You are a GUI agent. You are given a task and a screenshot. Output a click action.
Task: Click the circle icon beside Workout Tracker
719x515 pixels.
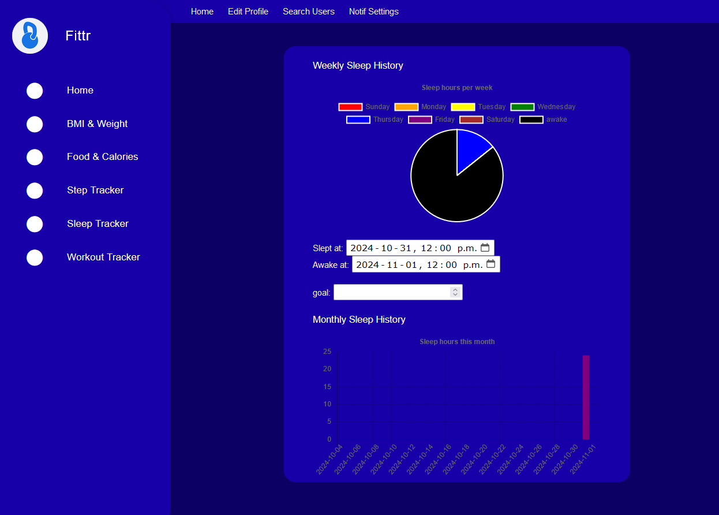(35, 257)
